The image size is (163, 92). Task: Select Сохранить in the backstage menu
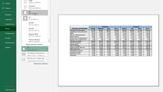(x=8, y=19)
